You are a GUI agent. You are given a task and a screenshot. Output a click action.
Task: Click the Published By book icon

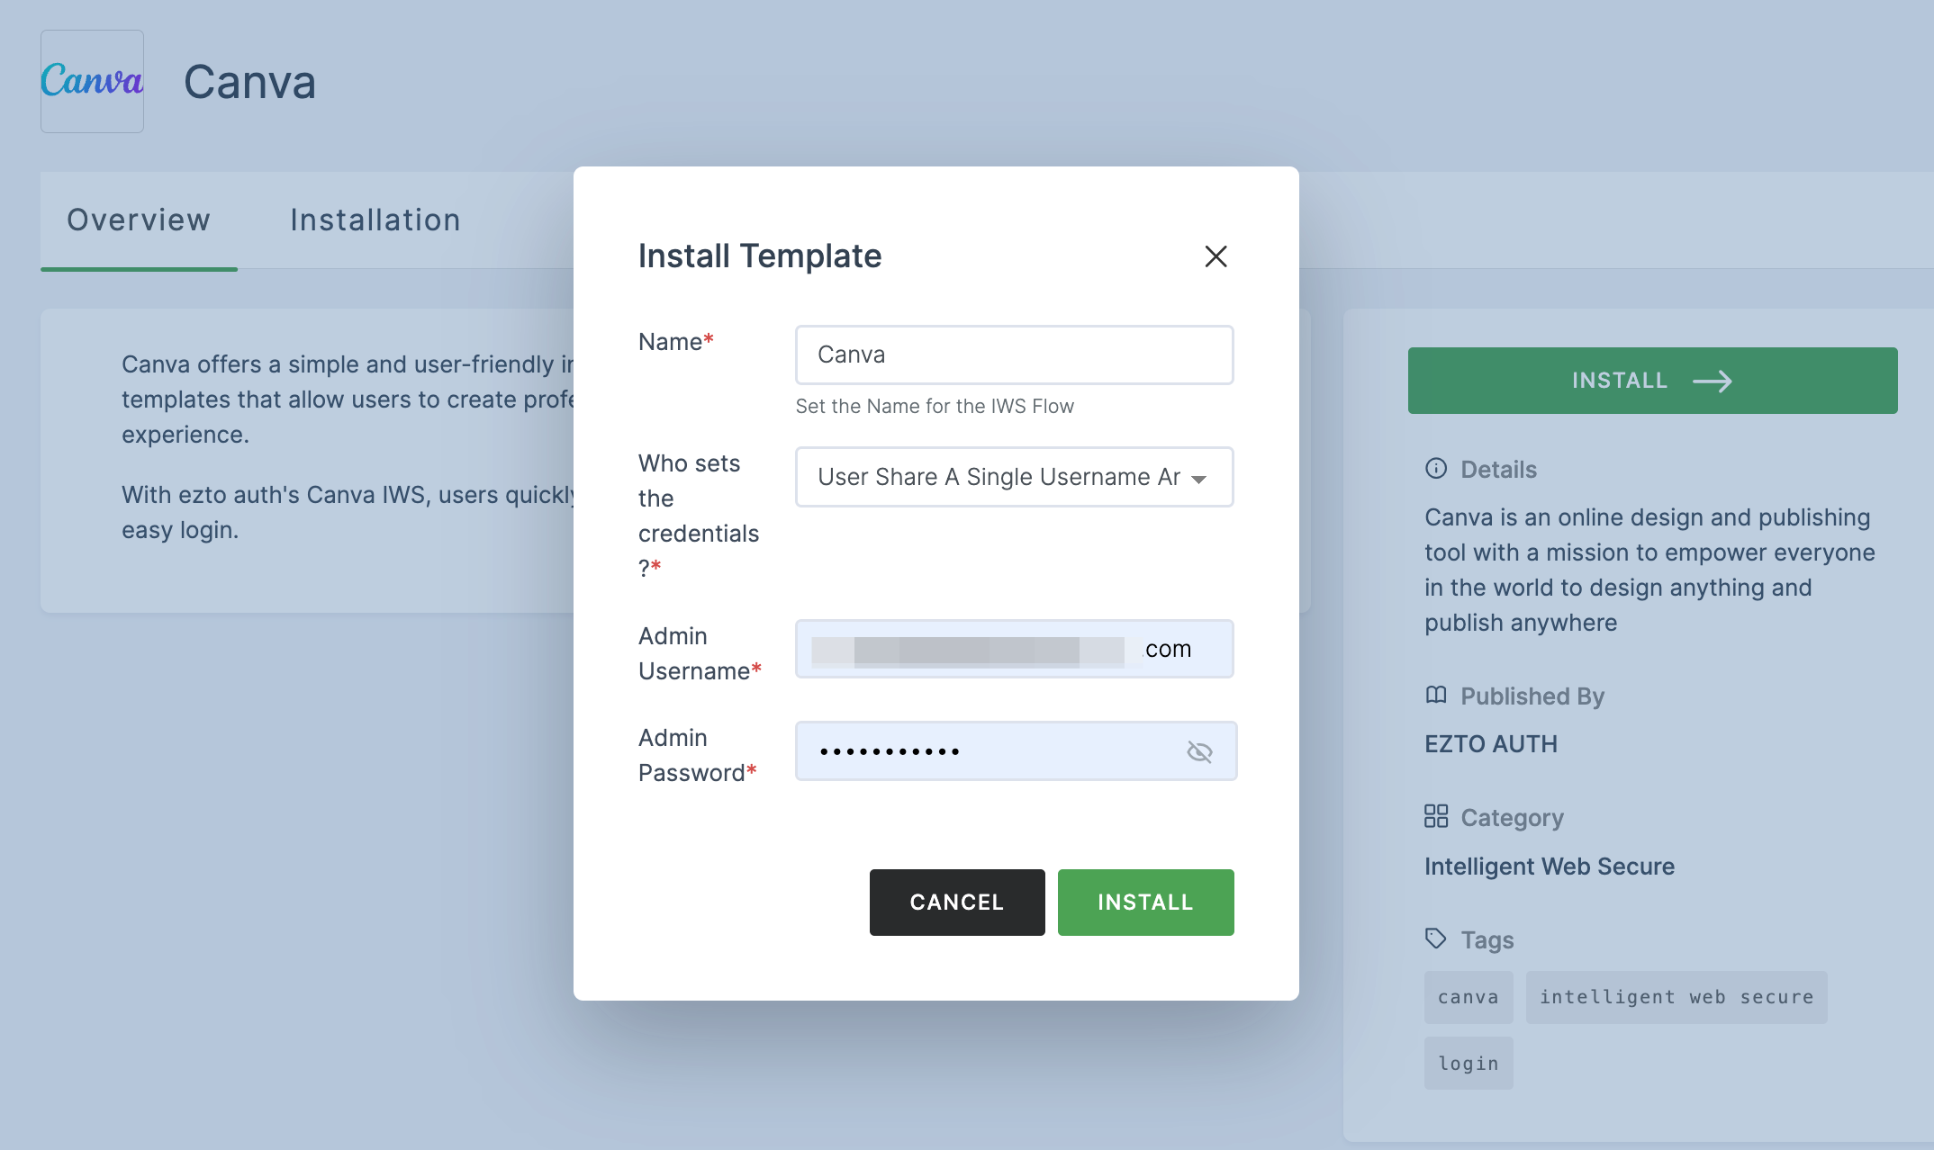coord(1436,696)
